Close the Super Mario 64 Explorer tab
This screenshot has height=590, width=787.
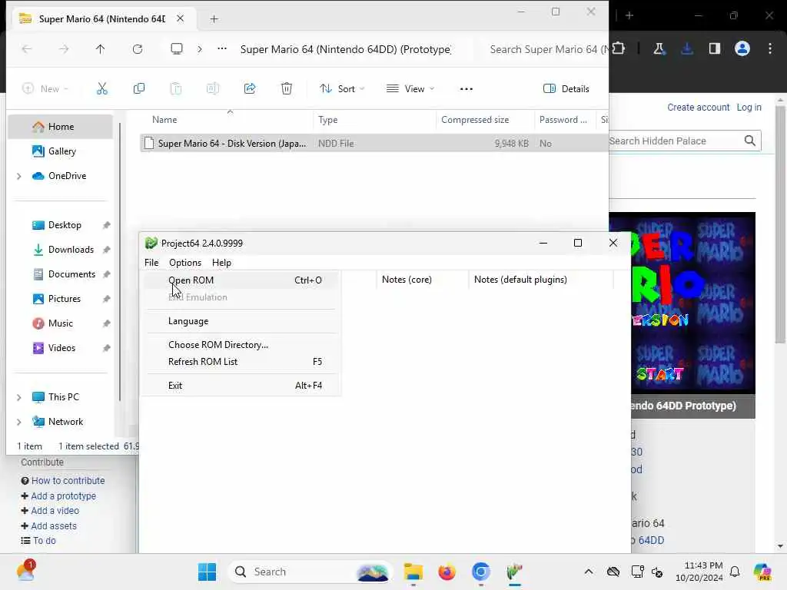coord(180,18)
